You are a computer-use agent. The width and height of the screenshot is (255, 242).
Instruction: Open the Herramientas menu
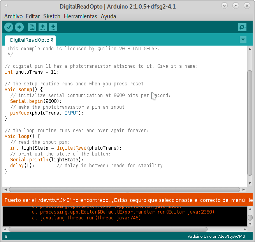[x=81, y=16]
